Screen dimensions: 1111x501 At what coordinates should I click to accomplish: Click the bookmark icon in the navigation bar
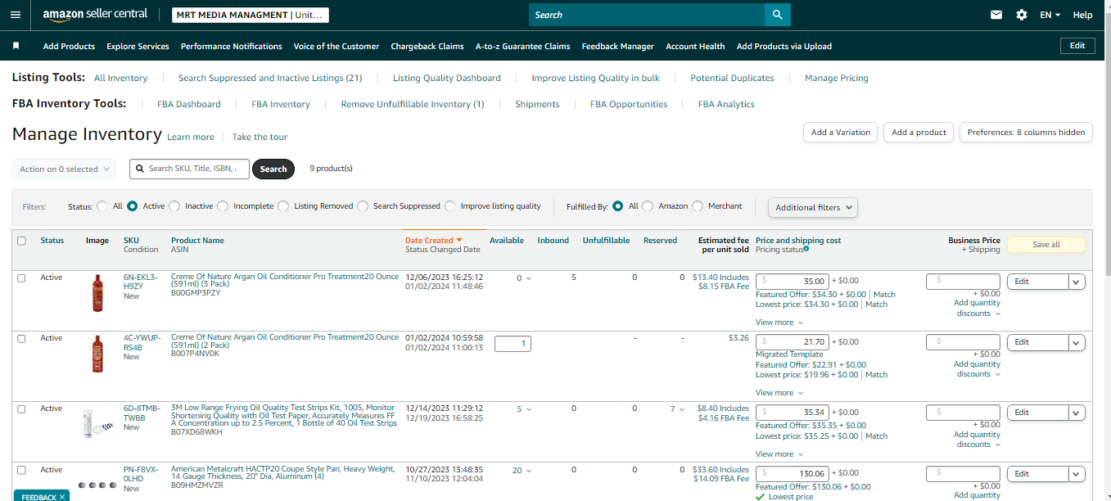click(16, 46)
